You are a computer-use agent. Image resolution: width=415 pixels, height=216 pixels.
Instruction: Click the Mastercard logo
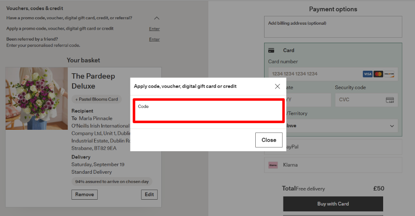coord(378,74)
